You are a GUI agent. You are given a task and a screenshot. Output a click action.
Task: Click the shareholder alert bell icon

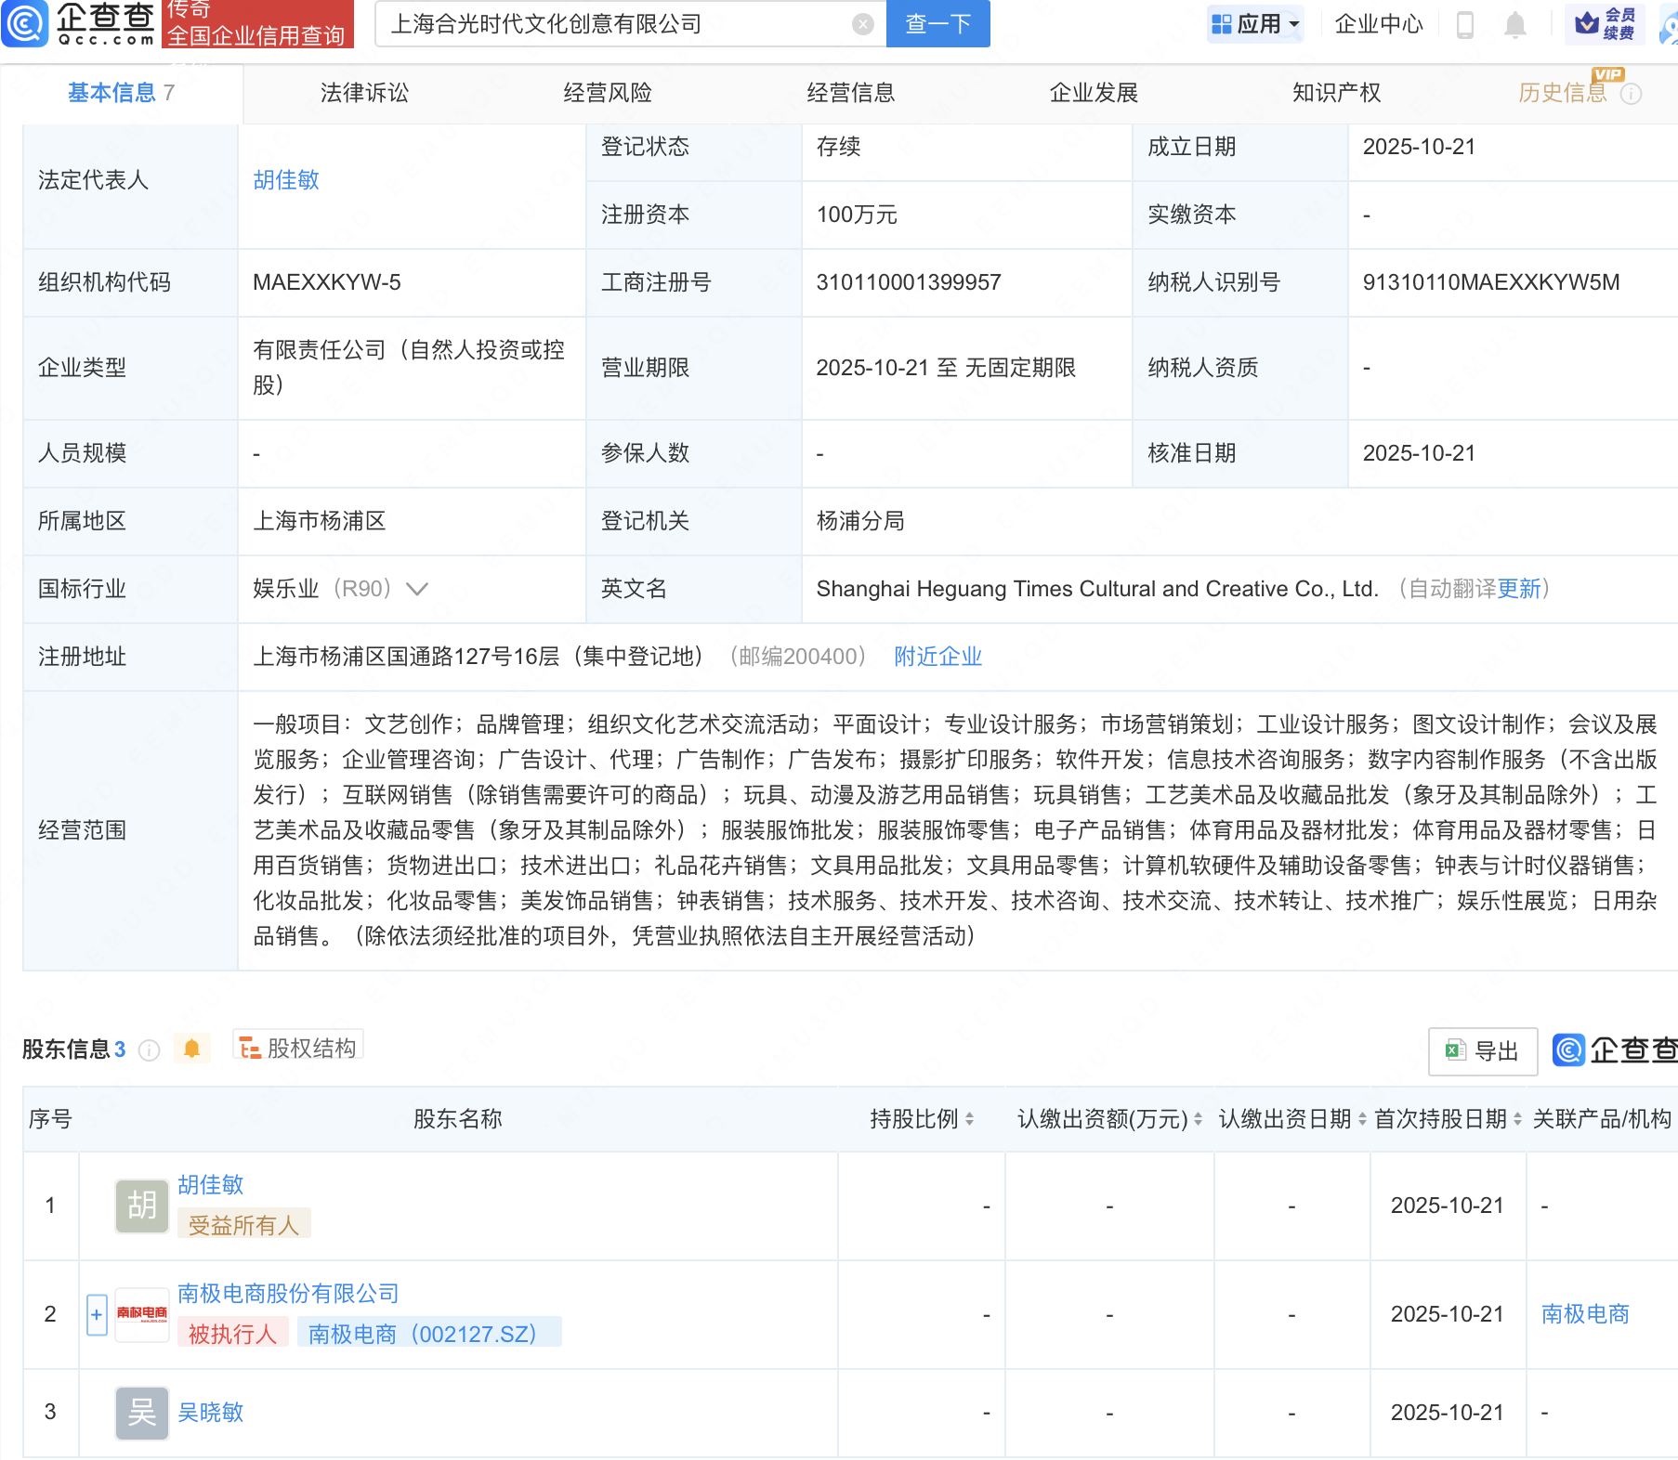pyautogui.click(x=192, y=1049)
